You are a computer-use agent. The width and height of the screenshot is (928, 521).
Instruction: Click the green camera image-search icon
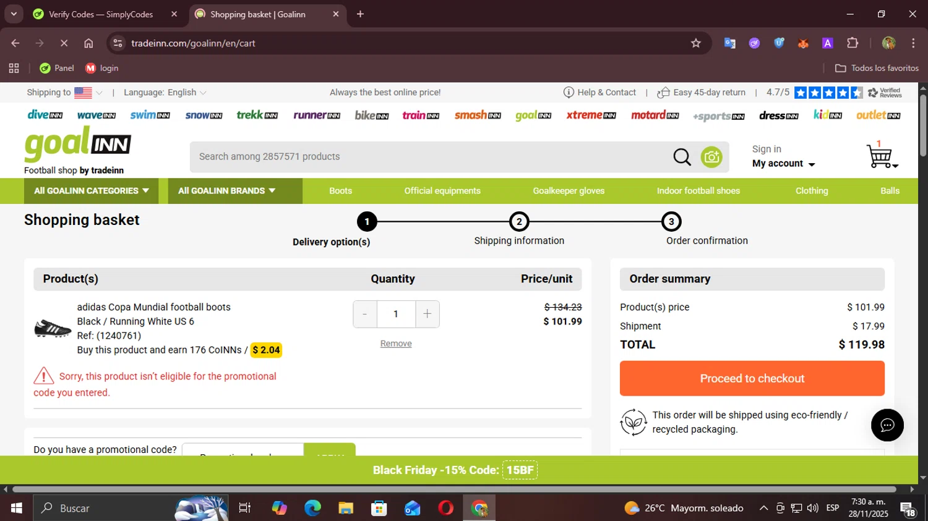(711, 157)
